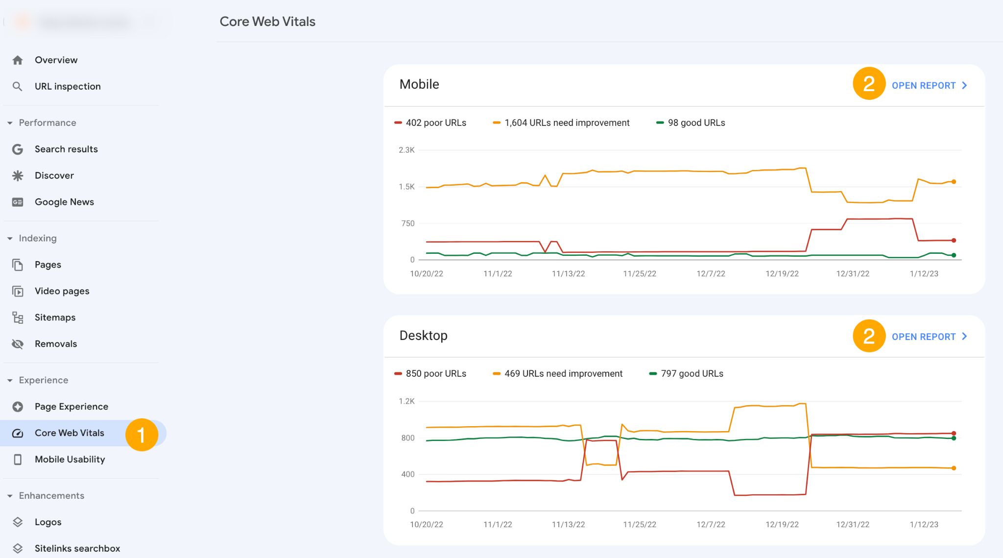Screen dimensions: 1003x558
Task: Scroll down to Enhancements section
Action: tap(51, 495)
